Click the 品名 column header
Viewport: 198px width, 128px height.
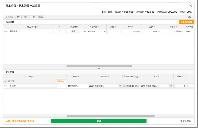pos(31,77)
